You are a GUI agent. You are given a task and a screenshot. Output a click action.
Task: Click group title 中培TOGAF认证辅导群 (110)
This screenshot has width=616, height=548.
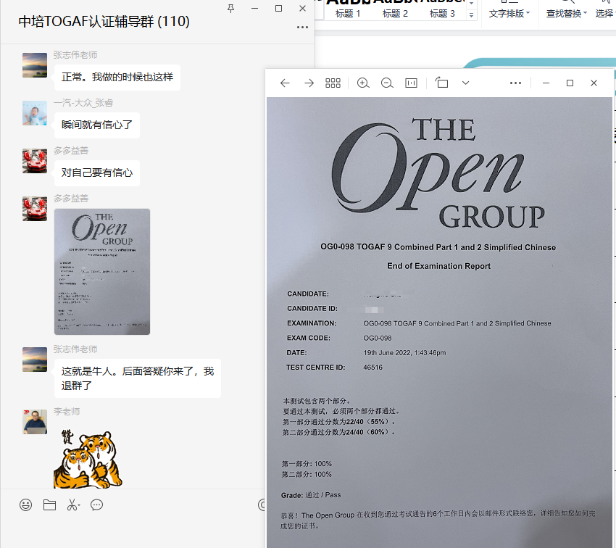pyautogui.click(x=104, y=21)
